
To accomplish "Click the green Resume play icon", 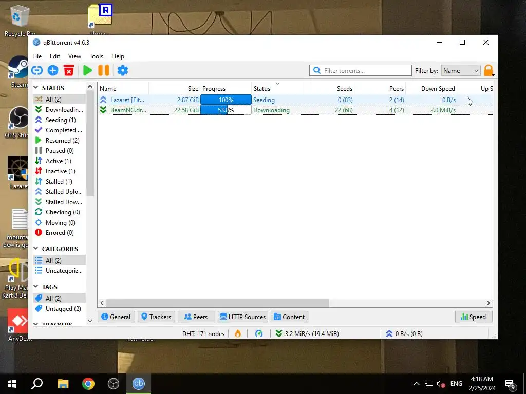I will coord(87,70).
